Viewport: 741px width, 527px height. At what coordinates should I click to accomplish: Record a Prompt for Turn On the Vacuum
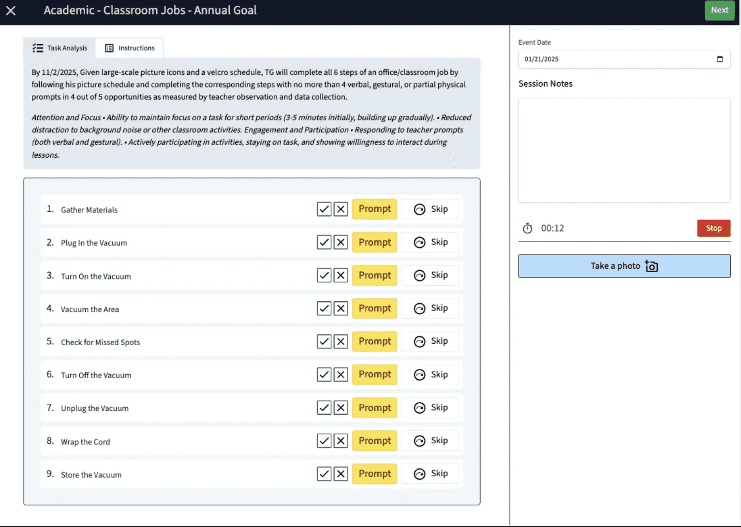click(x=375, y=275)
